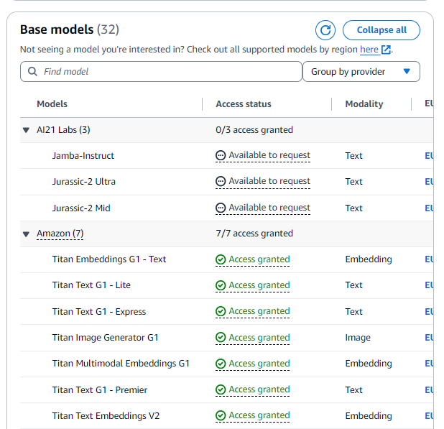Image resolution: width=444 pixels, height=429 pixels.
Task: Click Access granted for Titan Text G1 - Premier
Action: 253,389
